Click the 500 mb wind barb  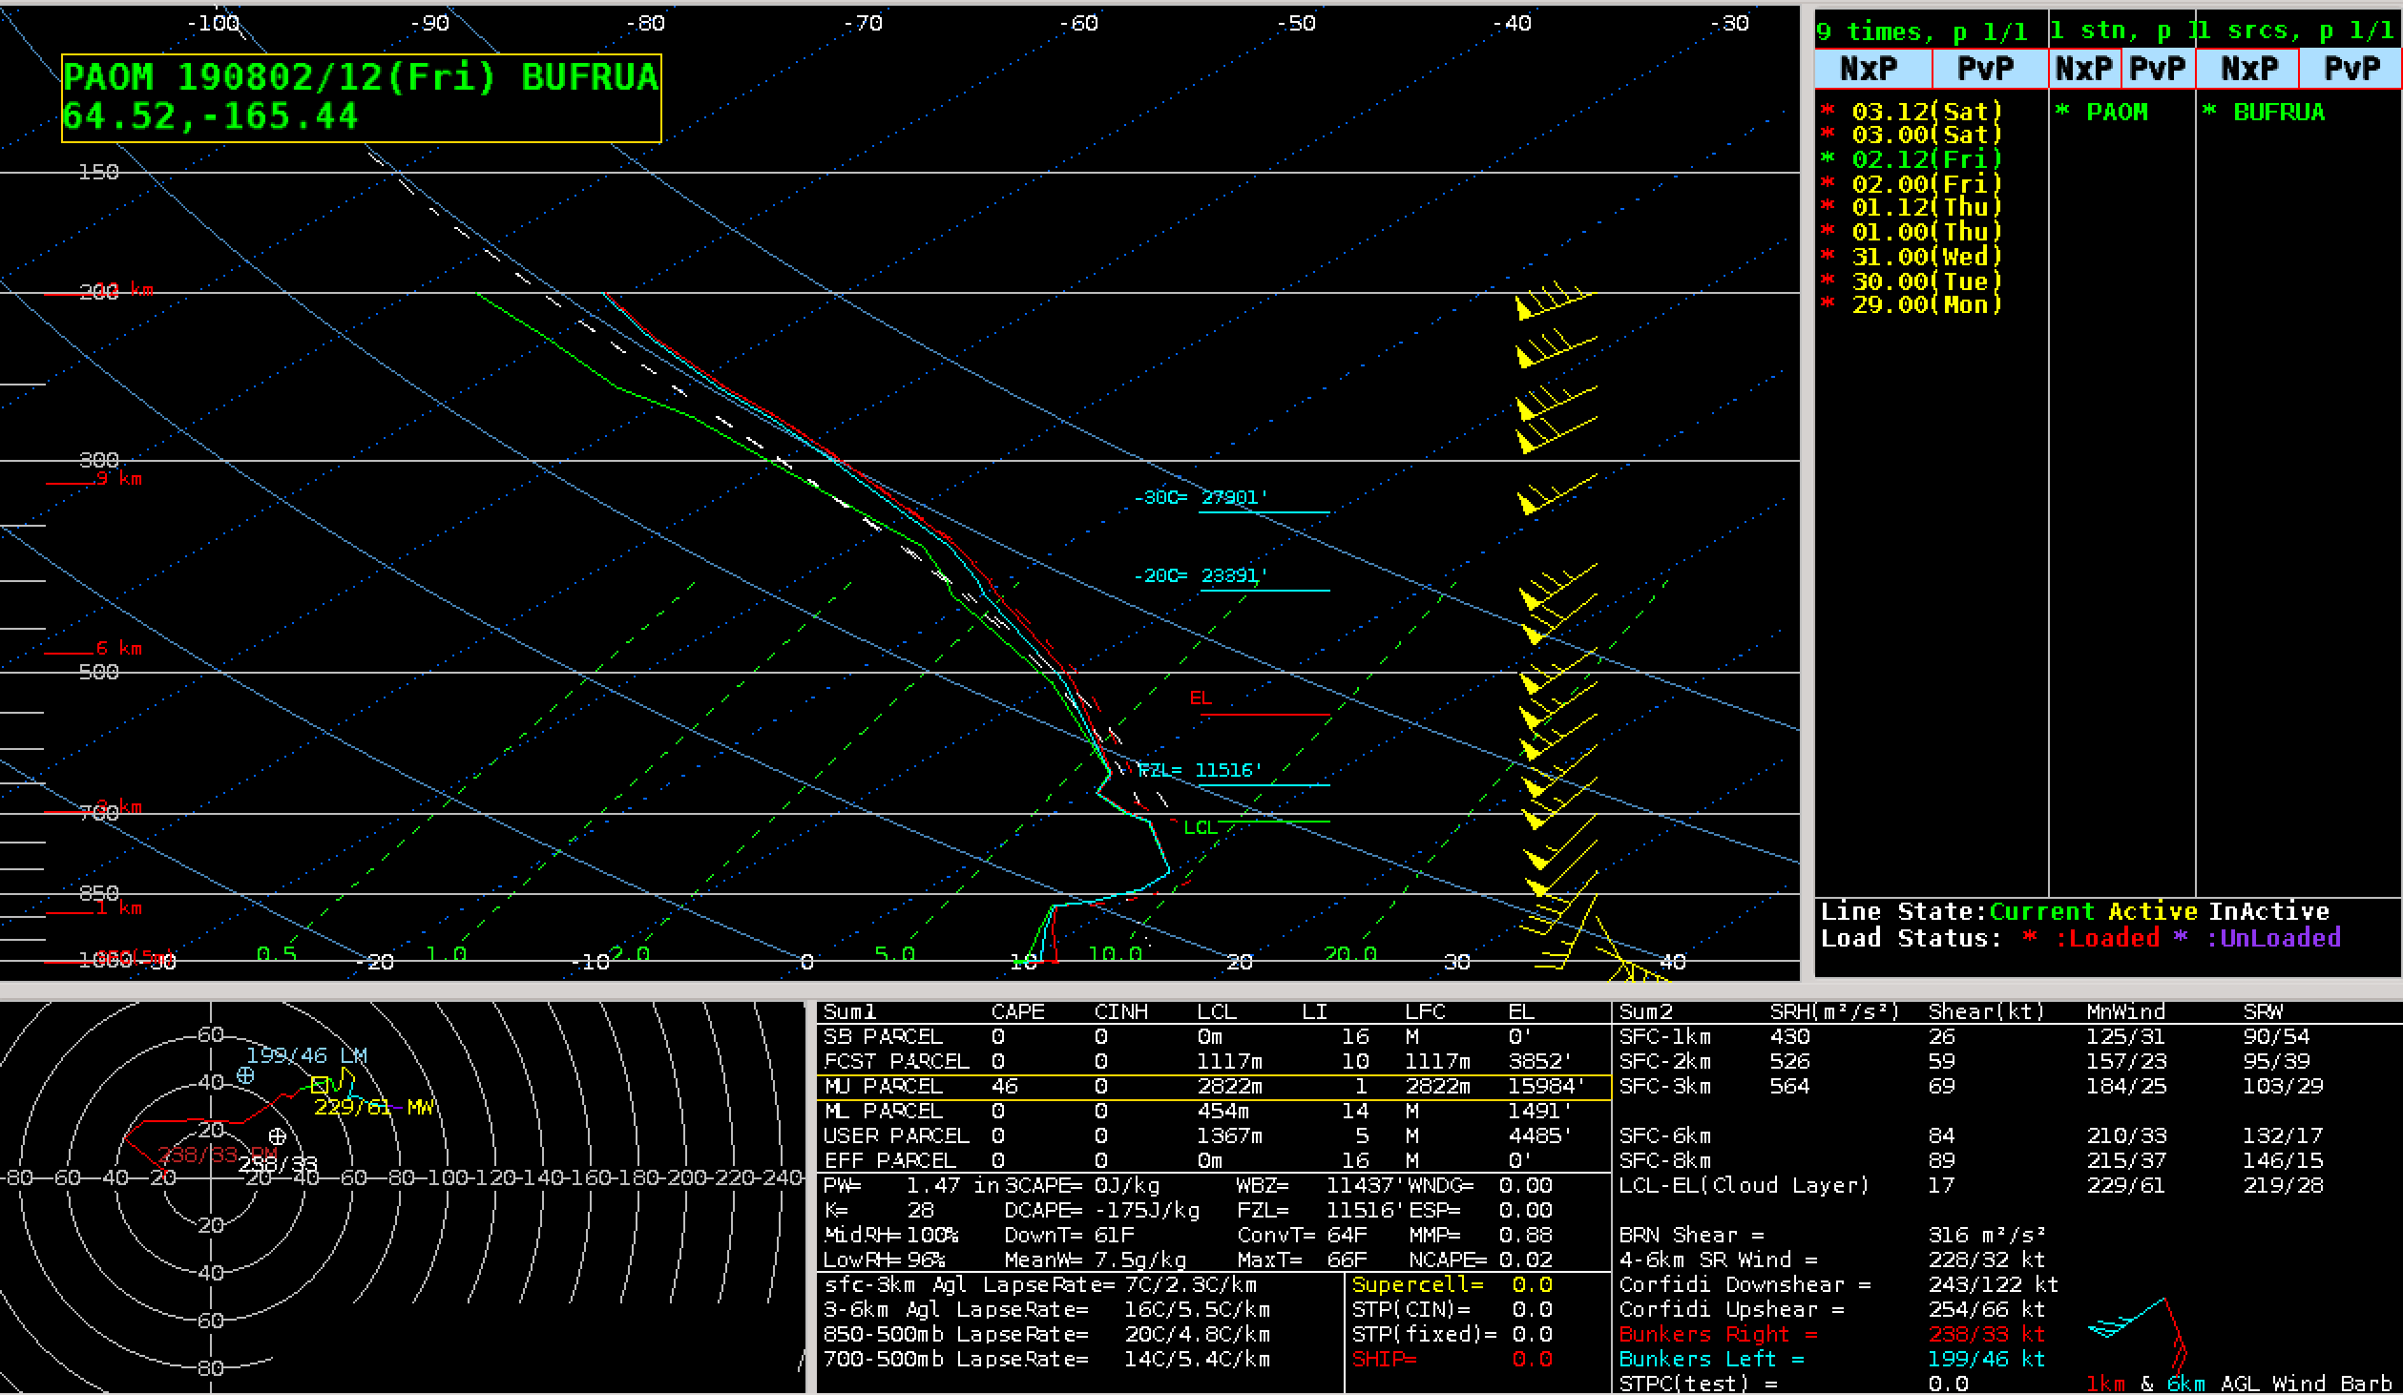click(x=1557, y=672)
